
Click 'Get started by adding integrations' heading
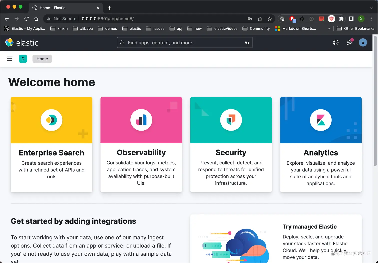point(73,221)
